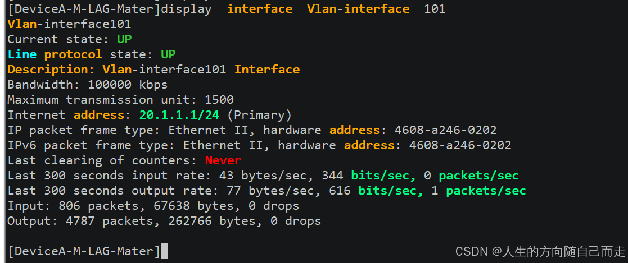Click the (Primary) label
The height and width of the screenshot is (263, 628).
pos(259,115)
